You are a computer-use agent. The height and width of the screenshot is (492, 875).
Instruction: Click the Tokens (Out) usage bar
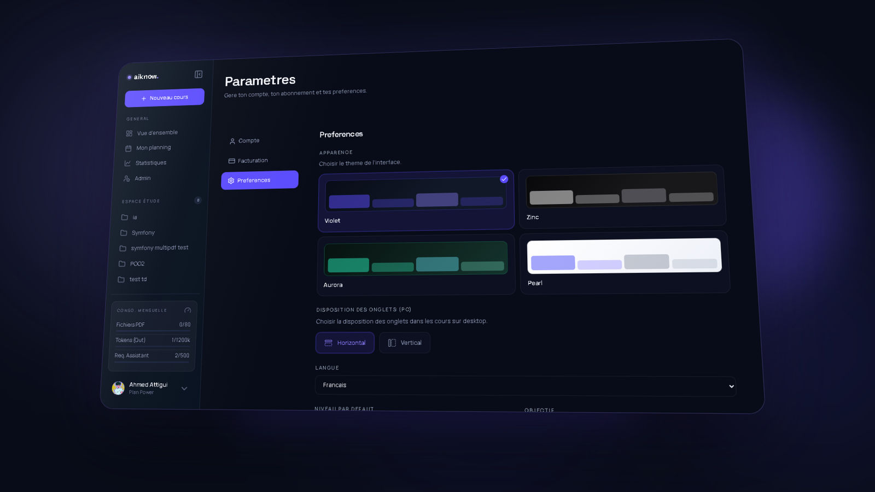152,346
